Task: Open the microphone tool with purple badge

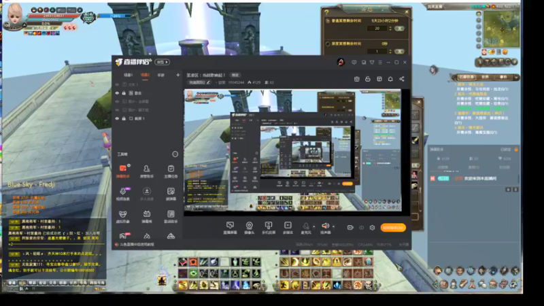Action: click(x=122, y=194)
